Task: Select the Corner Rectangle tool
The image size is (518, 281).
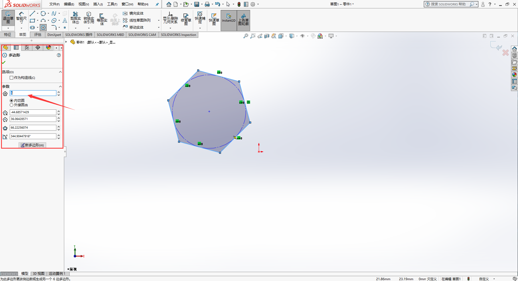Action: [x=32, y=21]
